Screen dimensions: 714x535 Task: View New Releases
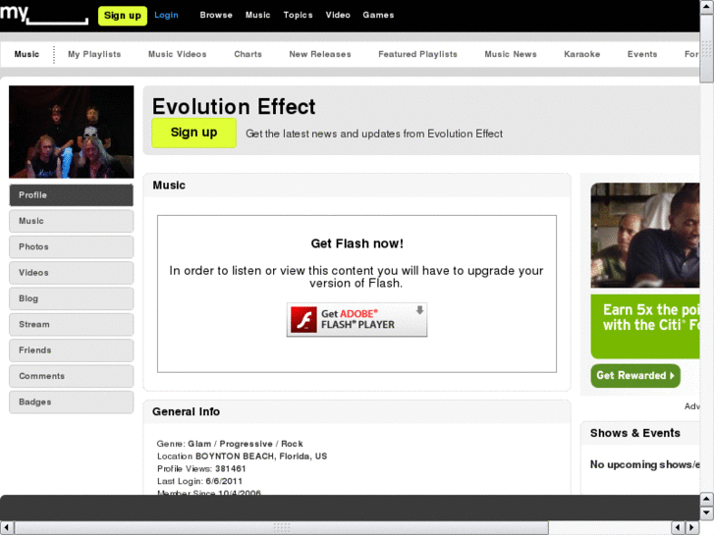pyautogui.click(x=319, y=54)
